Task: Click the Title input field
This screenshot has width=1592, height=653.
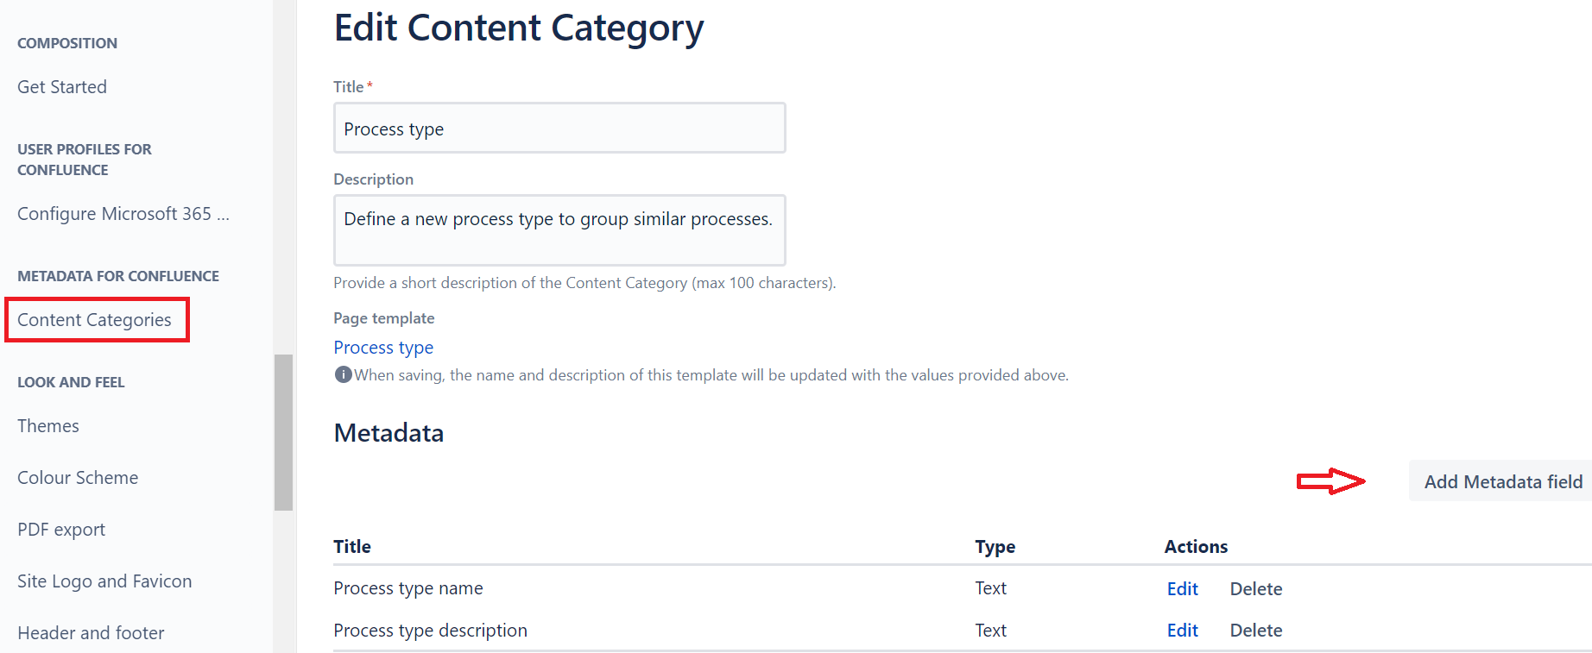Action: [559, 129]
